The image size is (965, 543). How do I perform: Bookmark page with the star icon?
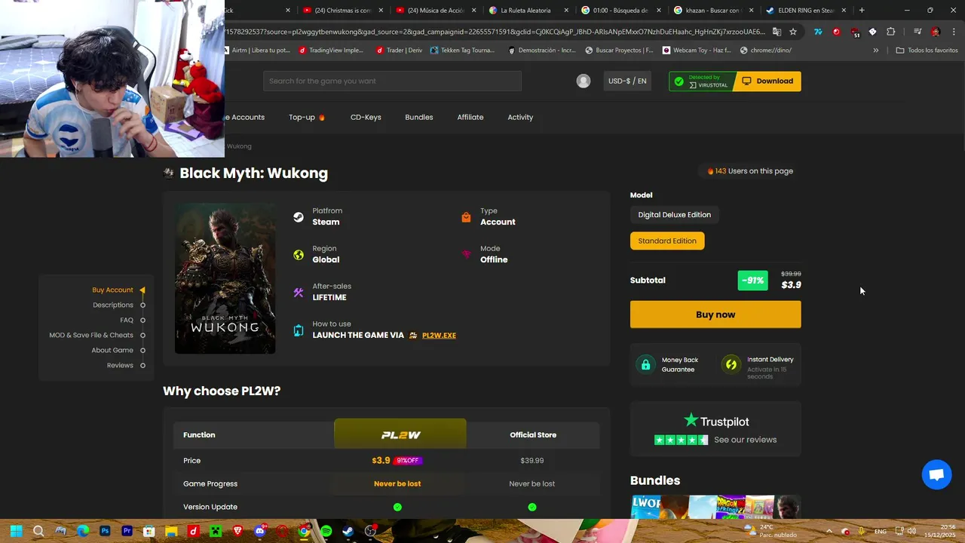click(x=793, y=32)
